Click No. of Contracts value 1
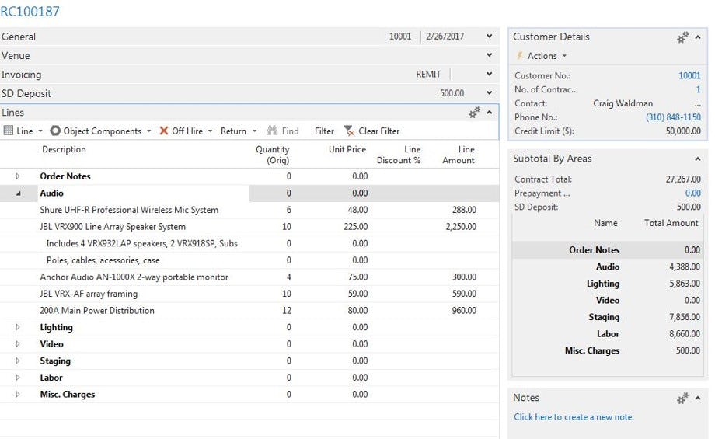715x439 pixels. coord(698,89)
